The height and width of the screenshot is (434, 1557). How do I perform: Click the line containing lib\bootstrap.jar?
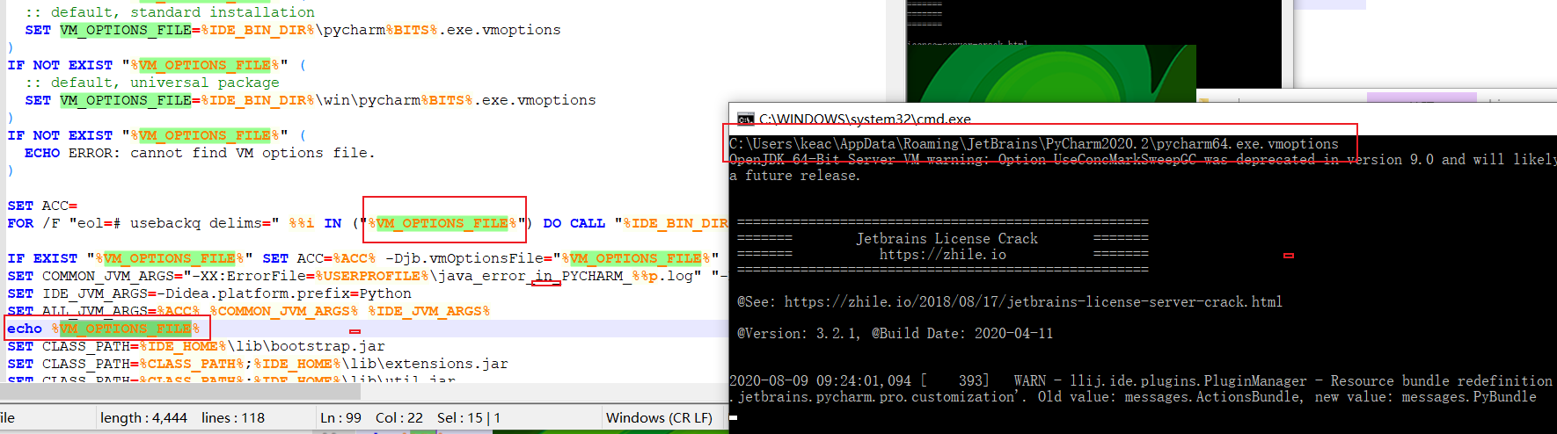click(x=196, y=346)
